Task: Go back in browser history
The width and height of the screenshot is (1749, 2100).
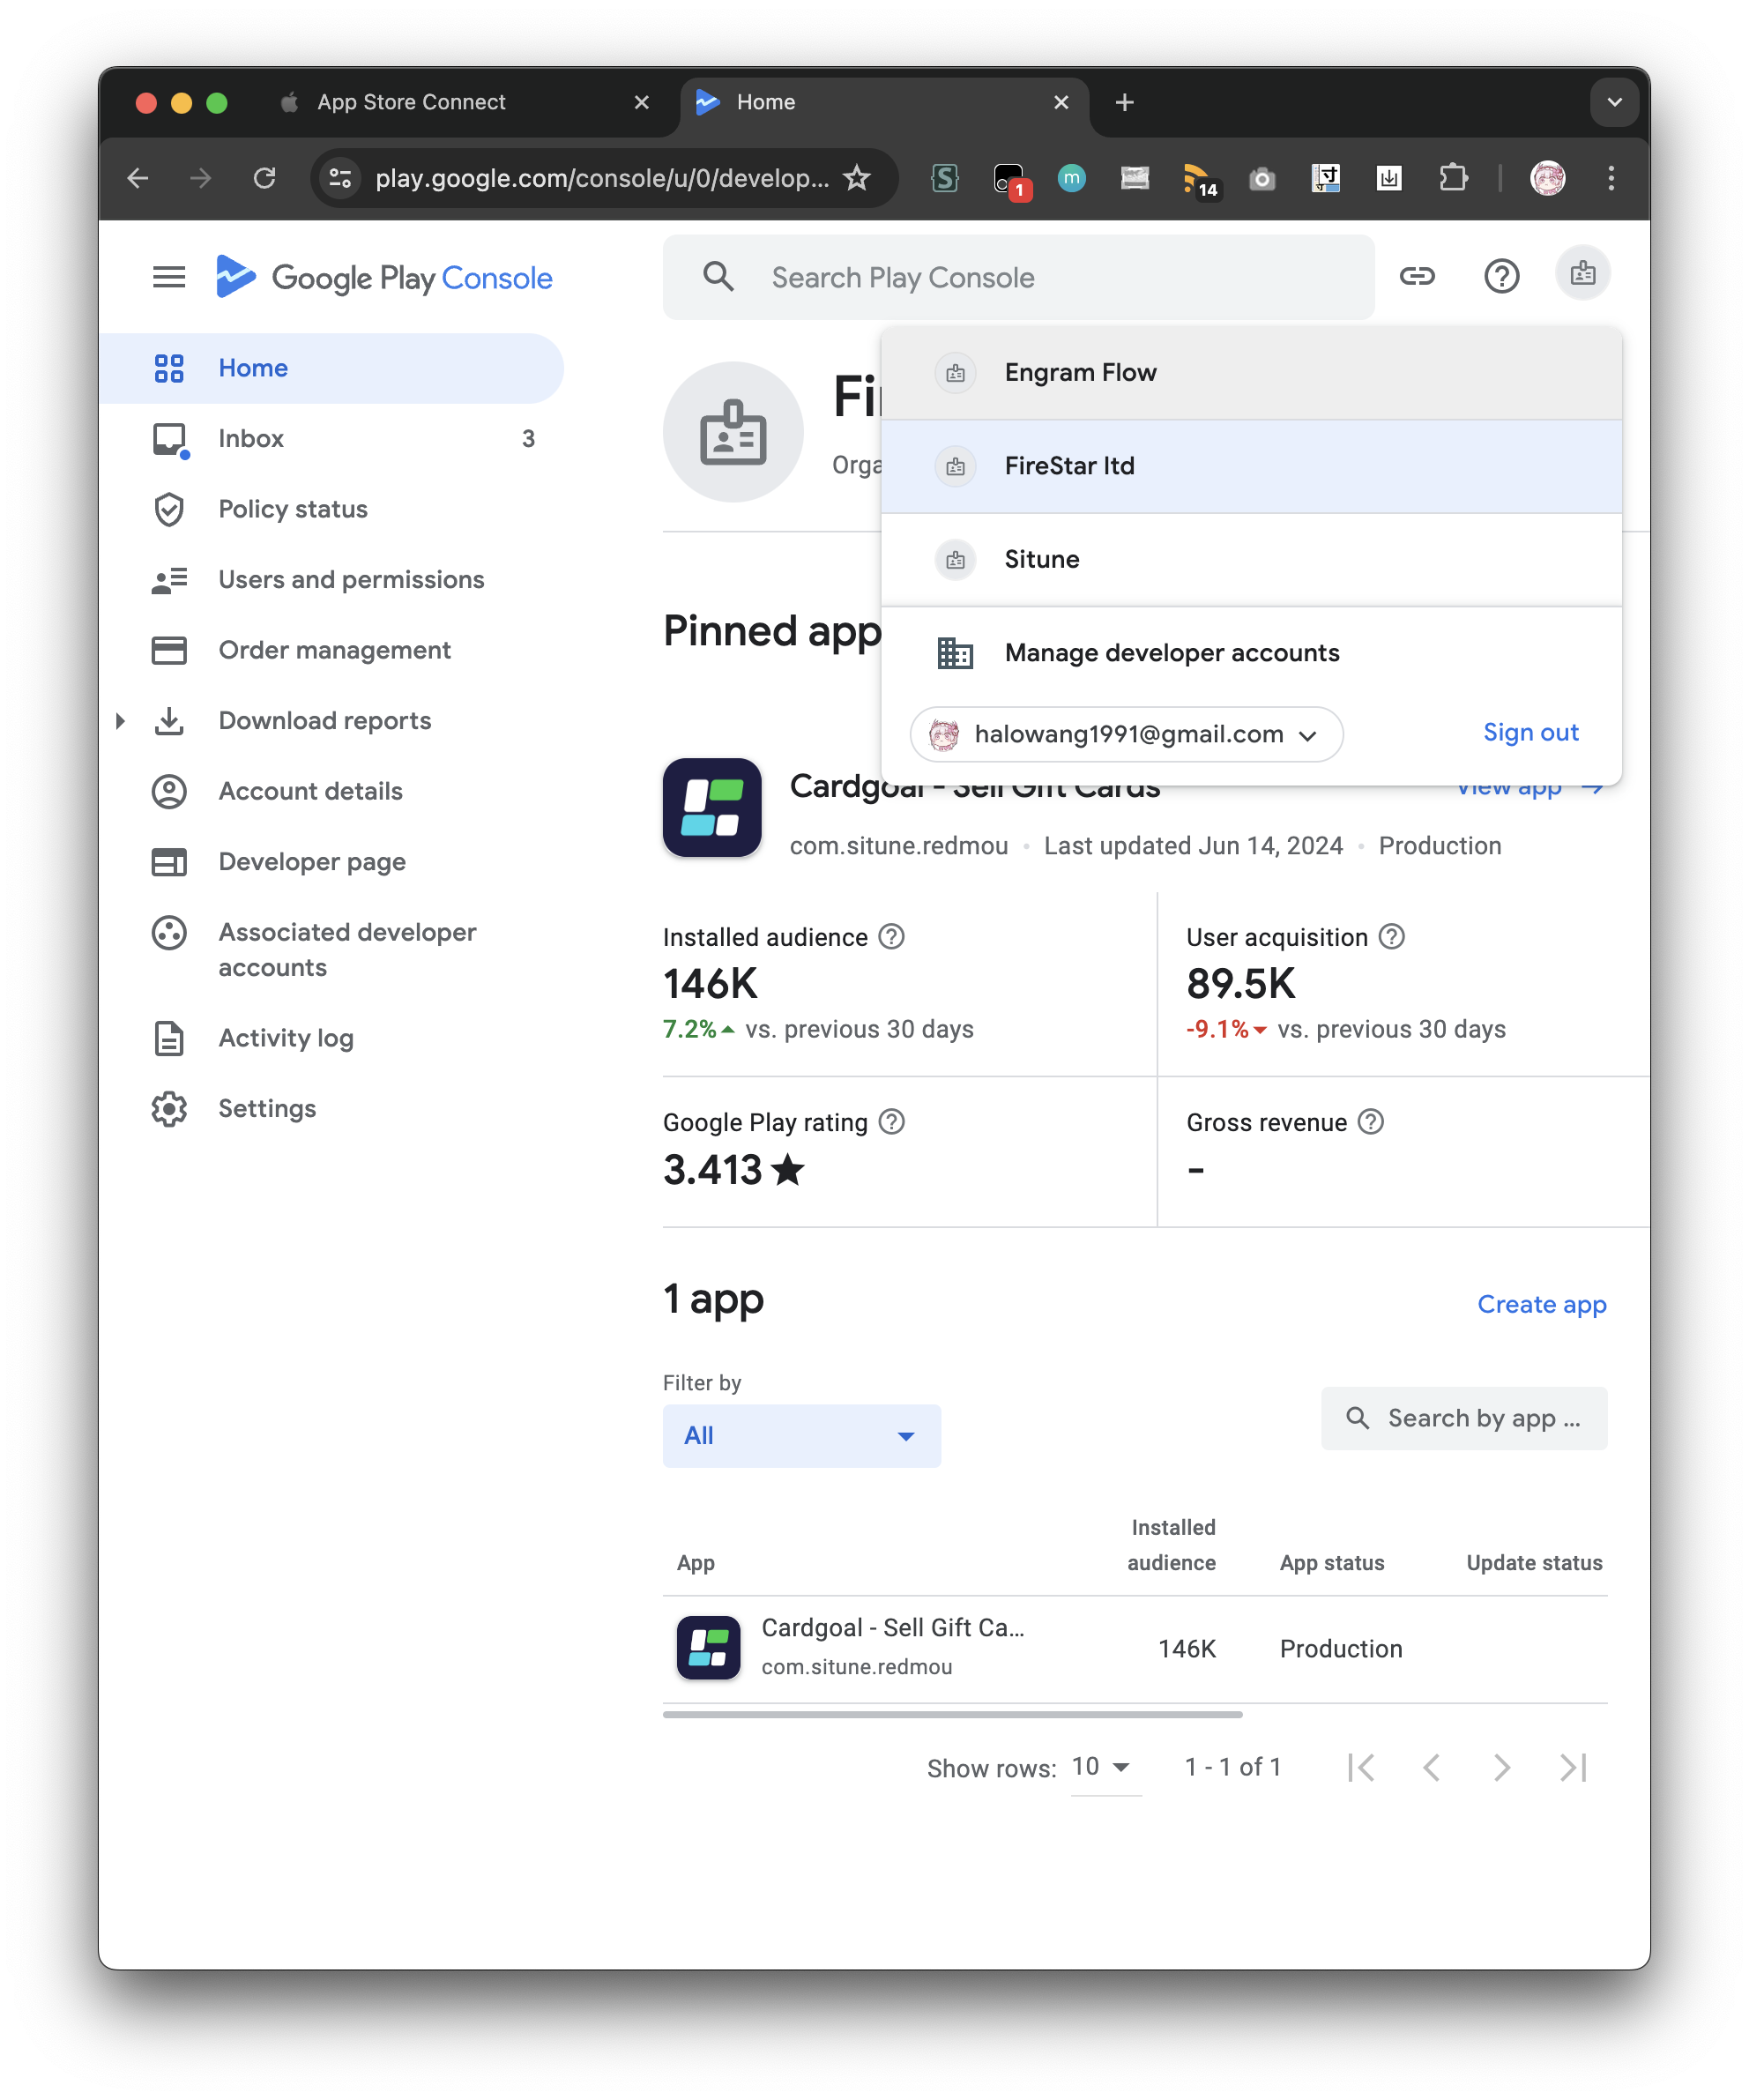Action: tap(138, 178)
